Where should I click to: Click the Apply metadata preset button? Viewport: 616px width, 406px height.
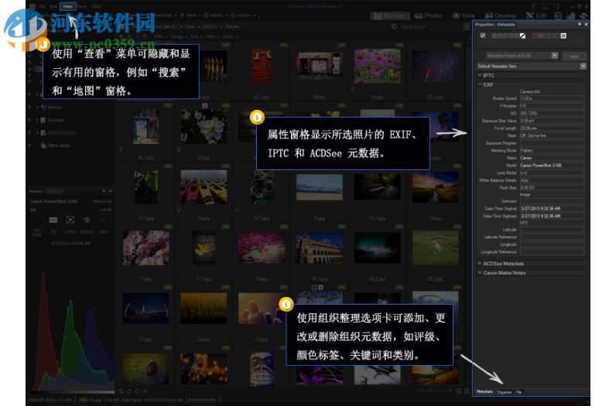point(574,56)
